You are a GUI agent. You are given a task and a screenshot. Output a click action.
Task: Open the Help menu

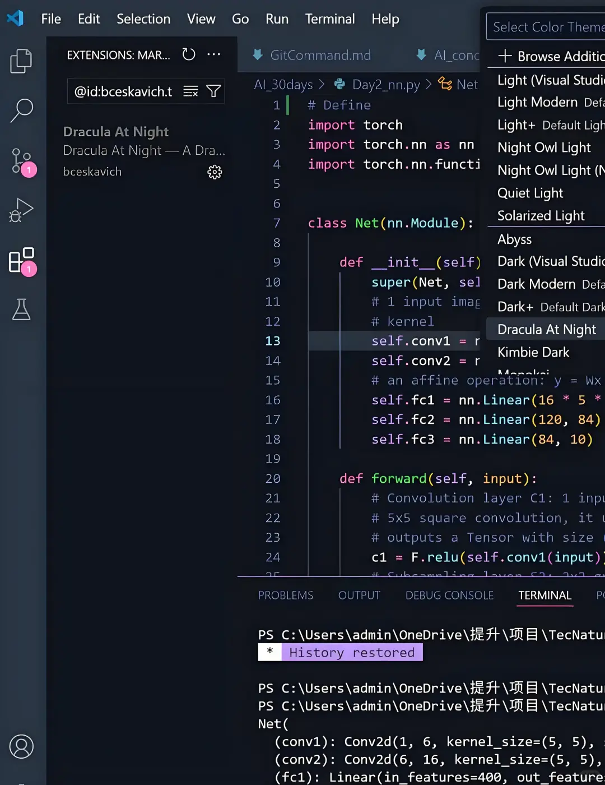[385, 19]
